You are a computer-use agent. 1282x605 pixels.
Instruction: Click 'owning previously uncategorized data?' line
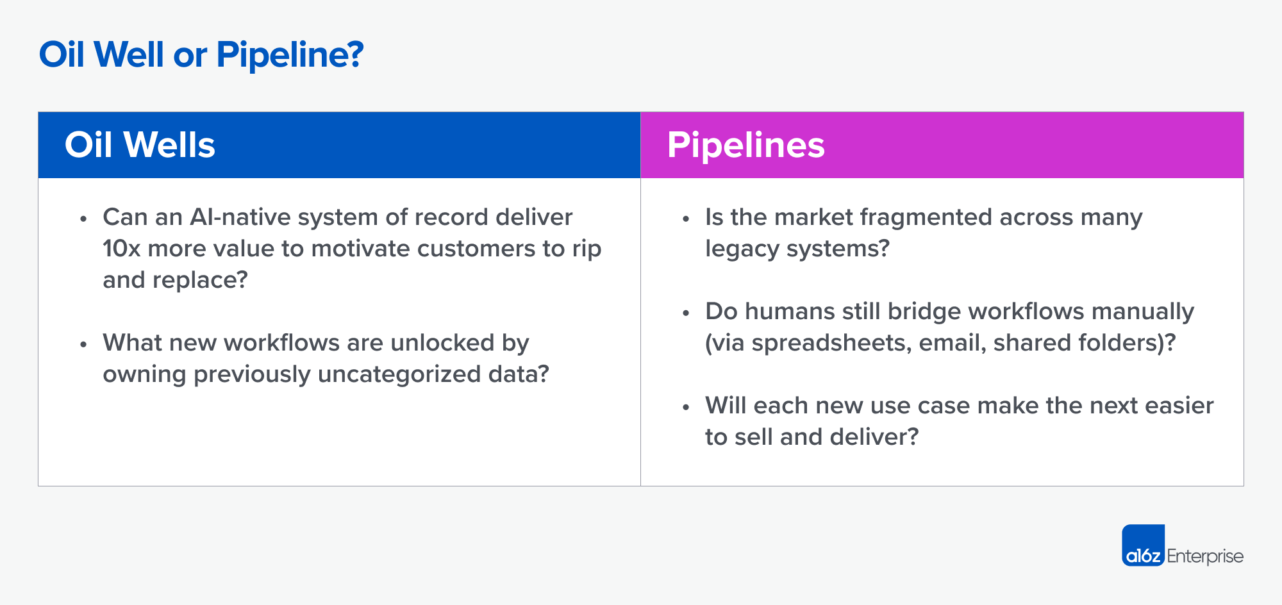click(x=326, y=374)
